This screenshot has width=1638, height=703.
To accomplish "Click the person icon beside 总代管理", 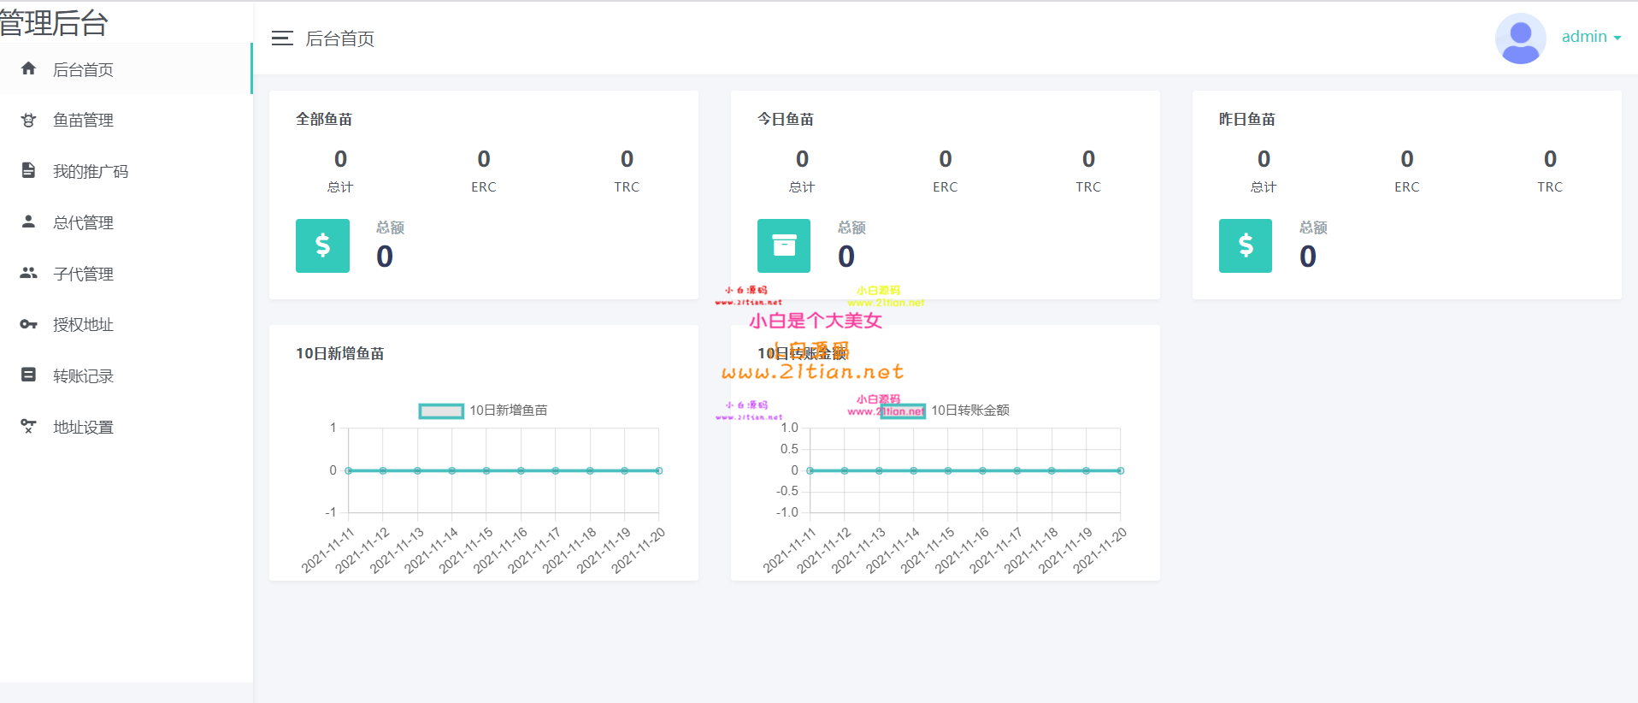I will 28,222.
